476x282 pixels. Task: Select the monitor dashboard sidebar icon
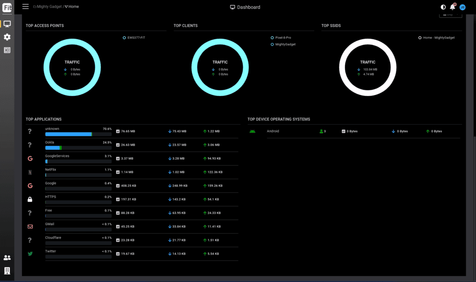7,23
